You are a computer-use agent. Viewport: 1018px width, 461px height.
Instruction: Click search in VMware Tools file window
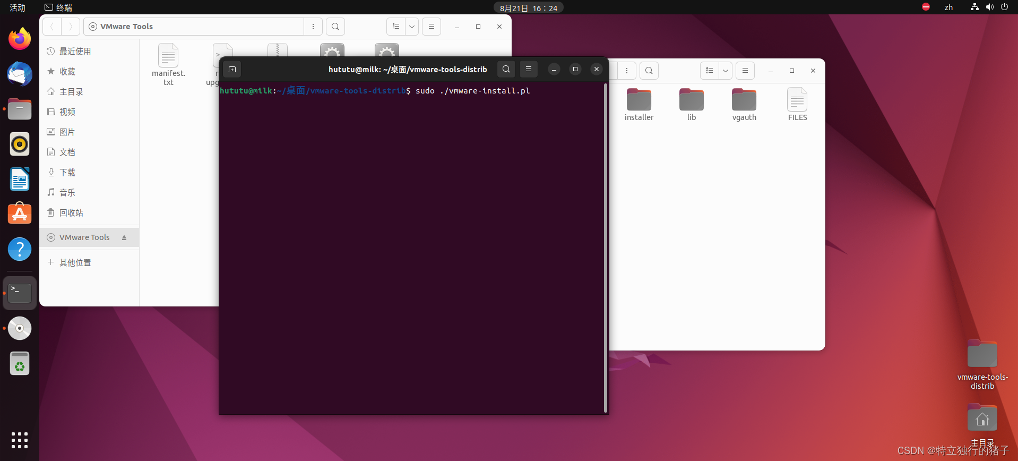coord(335,27)
